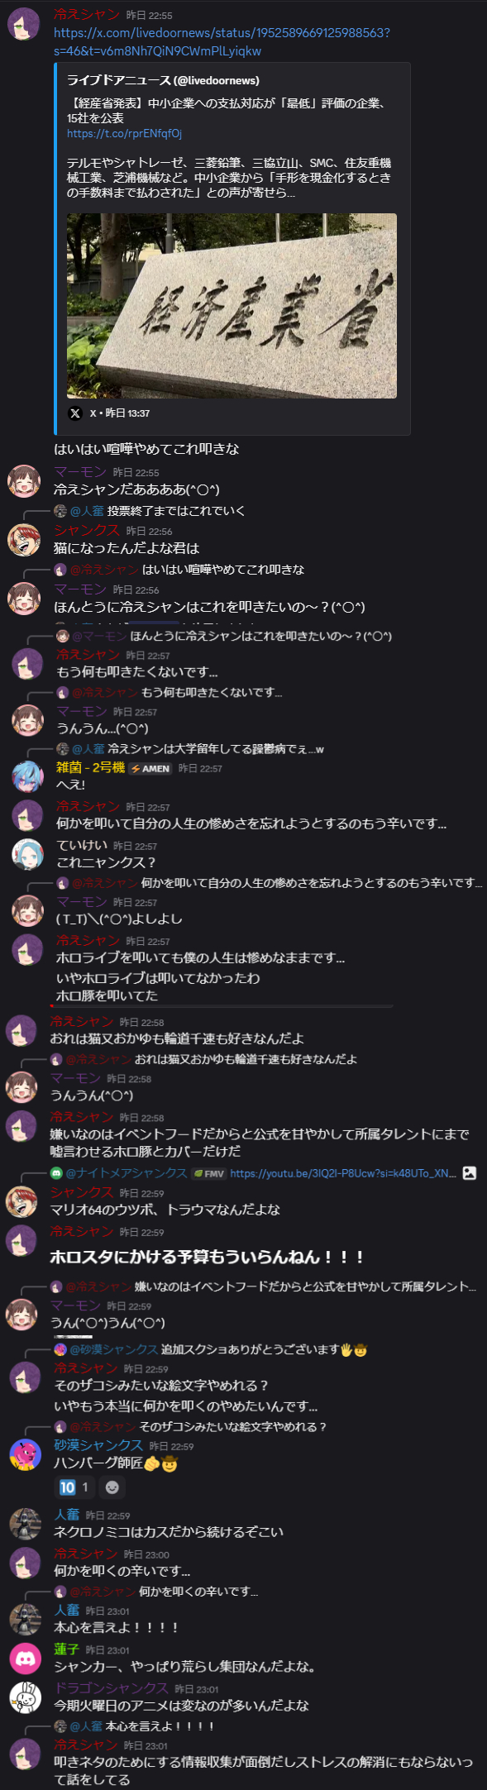Open ドラゴンシャンクス's rabbit avatar
Screen dimensions: 487x1790
click(25, 1697)
